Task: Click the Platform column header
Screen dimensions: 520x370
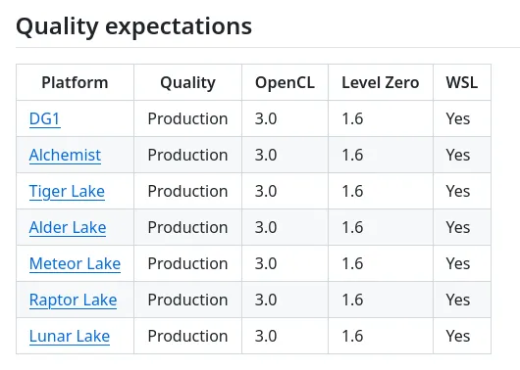Action: (x=75, y=82)
